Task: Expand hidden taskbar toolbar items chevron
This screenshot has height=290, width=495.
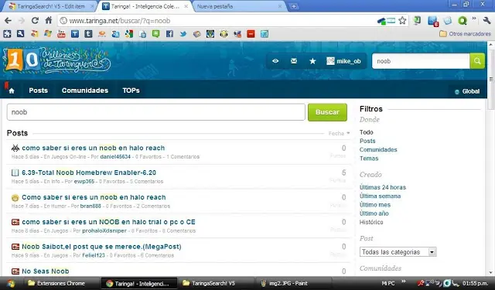Action: coord(404,281)
